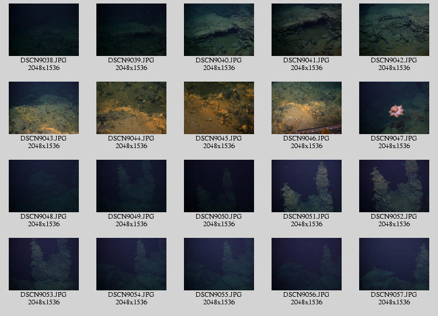Open the dark DSCN9048.JPG thumbnail
Viewport: 438px width, 316px height.
click(44, 186)
